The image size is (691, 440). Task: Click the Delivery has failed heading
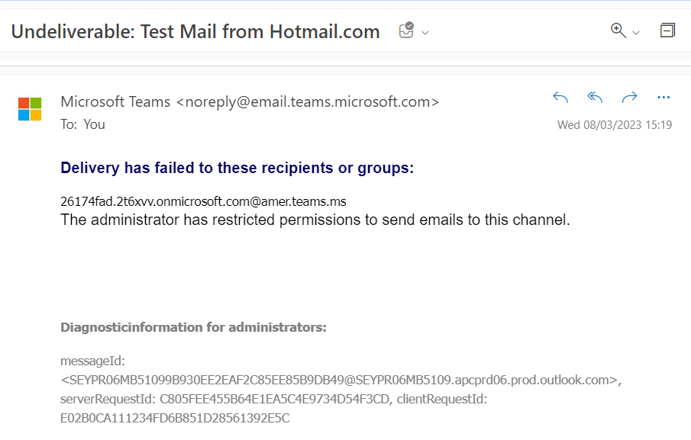tap(237, 168)
